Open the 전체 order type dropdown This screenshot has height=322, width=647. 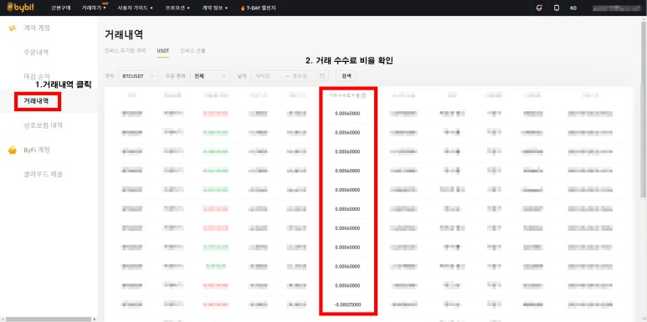click(210, 76)
